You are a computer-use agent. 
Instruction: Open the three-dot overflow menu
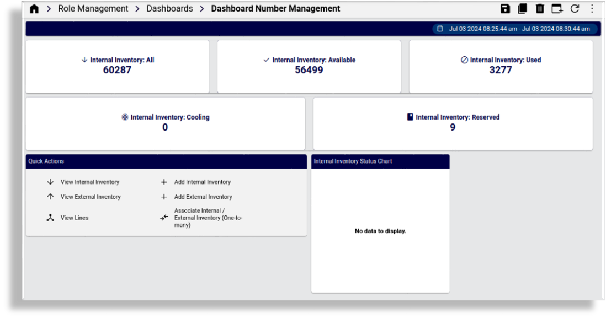(x=591, y=8)
